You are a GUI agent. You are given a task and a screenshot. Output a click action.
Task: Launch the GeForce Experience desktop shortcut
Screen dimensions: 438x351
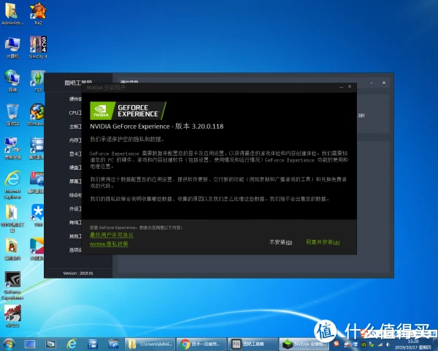coord(12,285)
